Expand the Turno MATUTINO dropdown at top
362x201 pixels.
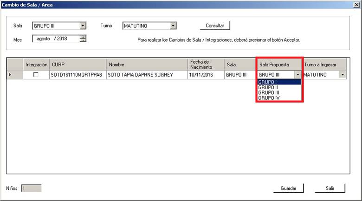pos(173,26)
